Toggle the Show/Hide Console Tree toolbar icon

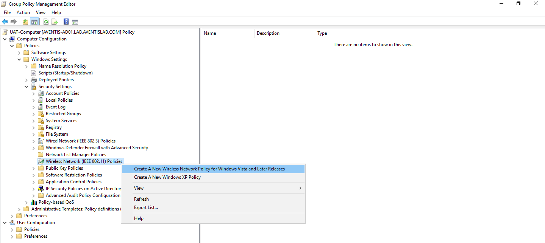pos(34,22)
